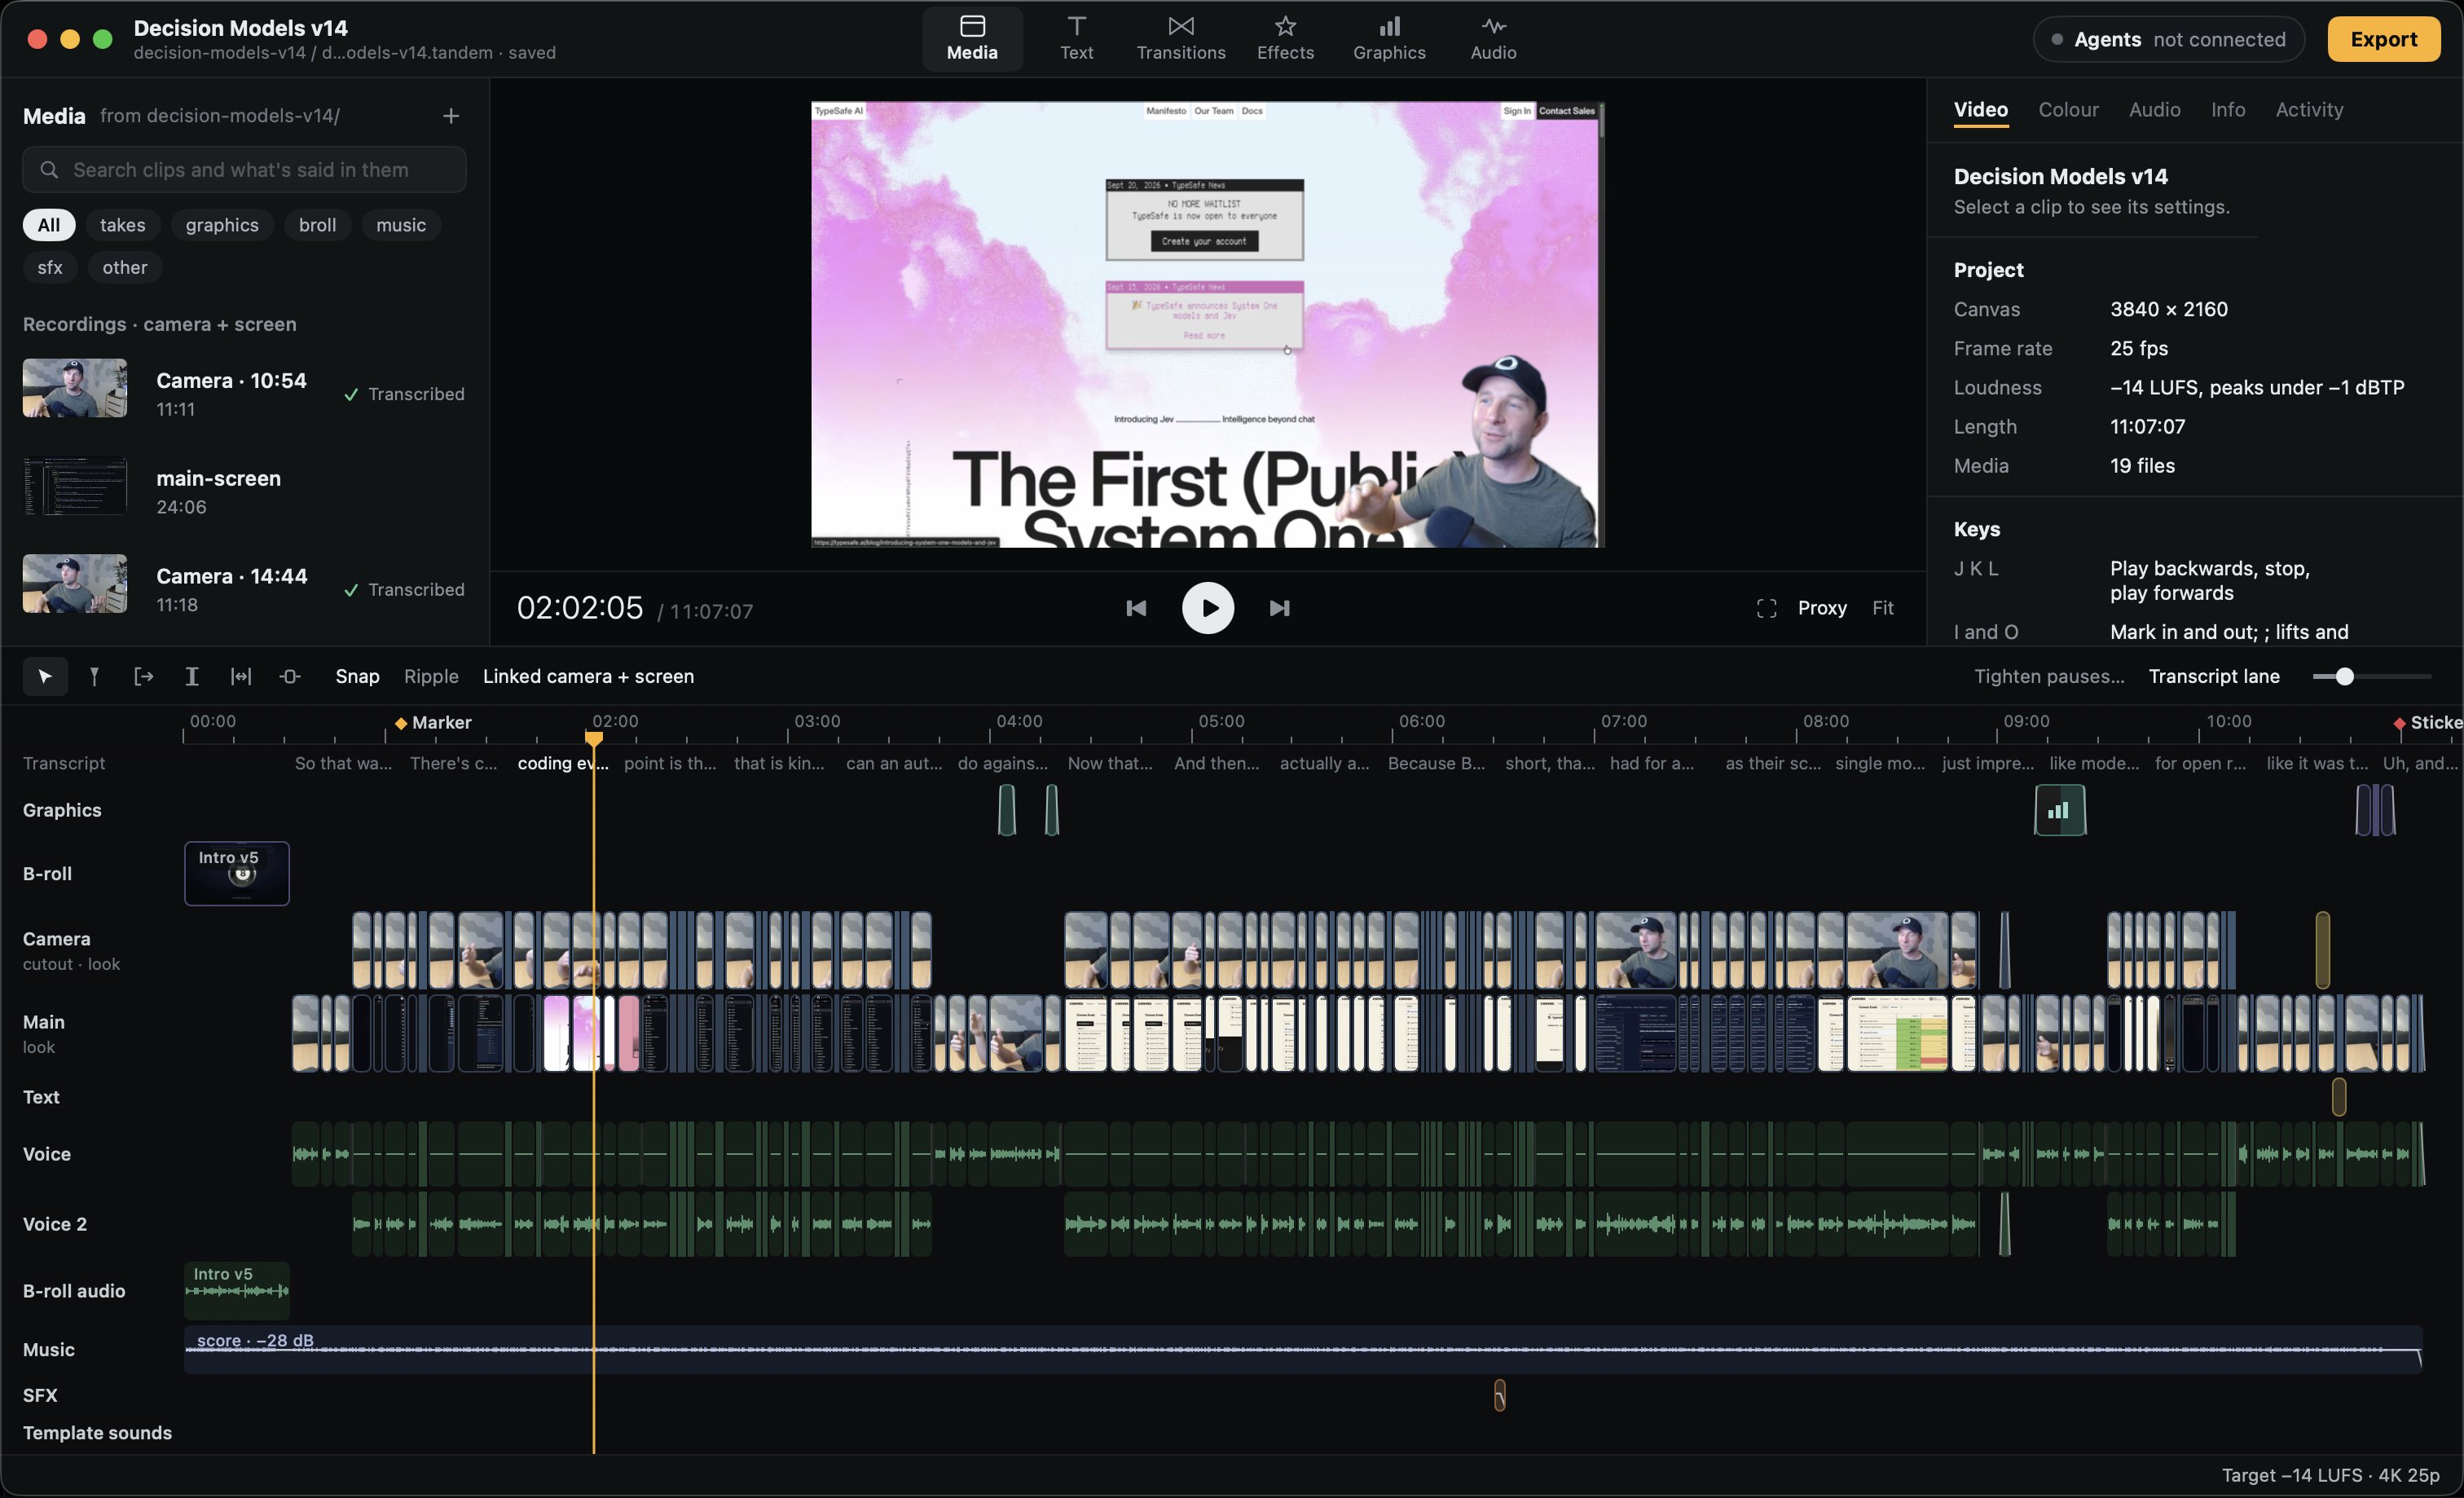Click the Agents not connected status pill

[2168, 39]
